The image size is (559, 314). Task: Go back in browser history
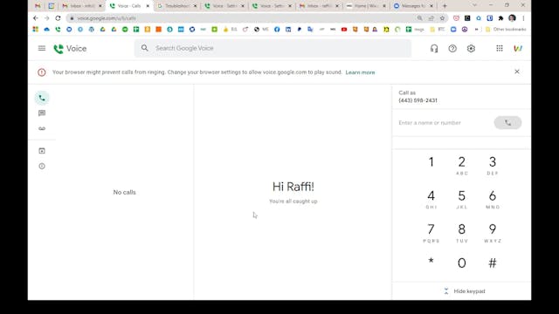(x=35, y=18)
